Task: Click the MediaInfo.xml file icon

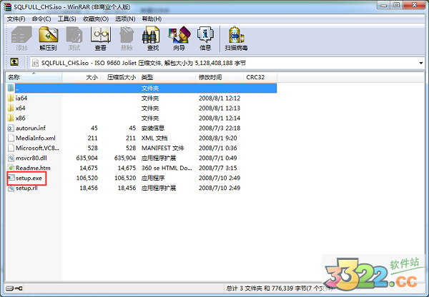Action: pos(11,138)
